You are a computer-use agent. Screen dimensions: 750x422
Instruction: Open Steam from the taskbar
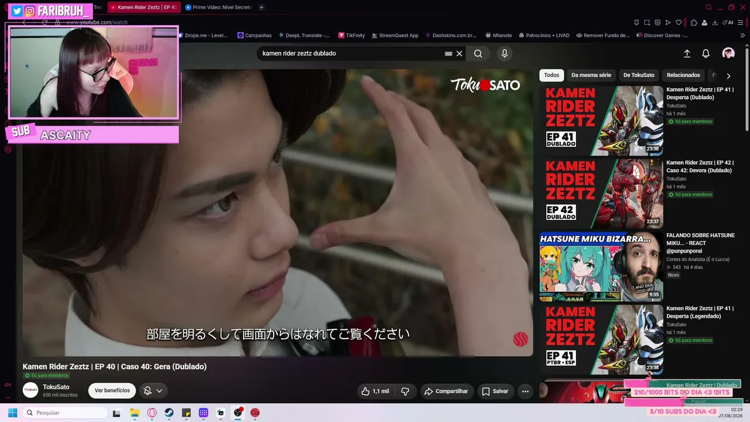[x=169, y=413]
